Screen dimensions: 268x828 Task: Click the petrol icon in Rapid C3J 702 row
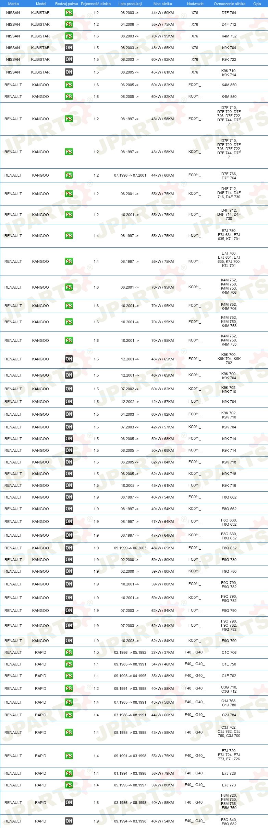[69, 732]
